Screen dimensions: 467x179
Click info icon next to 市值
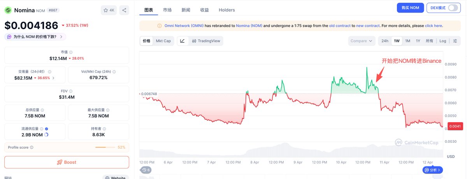[70, 52]
